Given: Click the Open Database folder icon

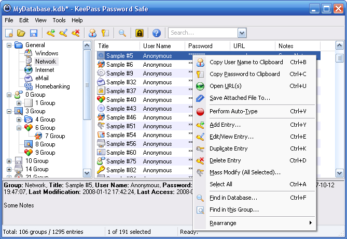Looking at the screenshot, I should click(21, 33).
